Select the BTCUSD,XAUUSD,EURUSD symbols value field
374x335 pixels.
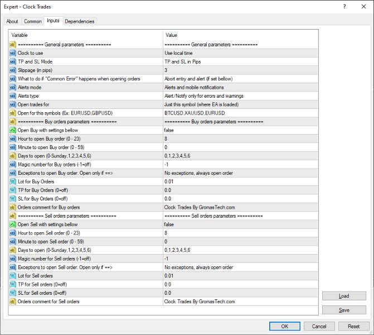(x=240, y=113)
